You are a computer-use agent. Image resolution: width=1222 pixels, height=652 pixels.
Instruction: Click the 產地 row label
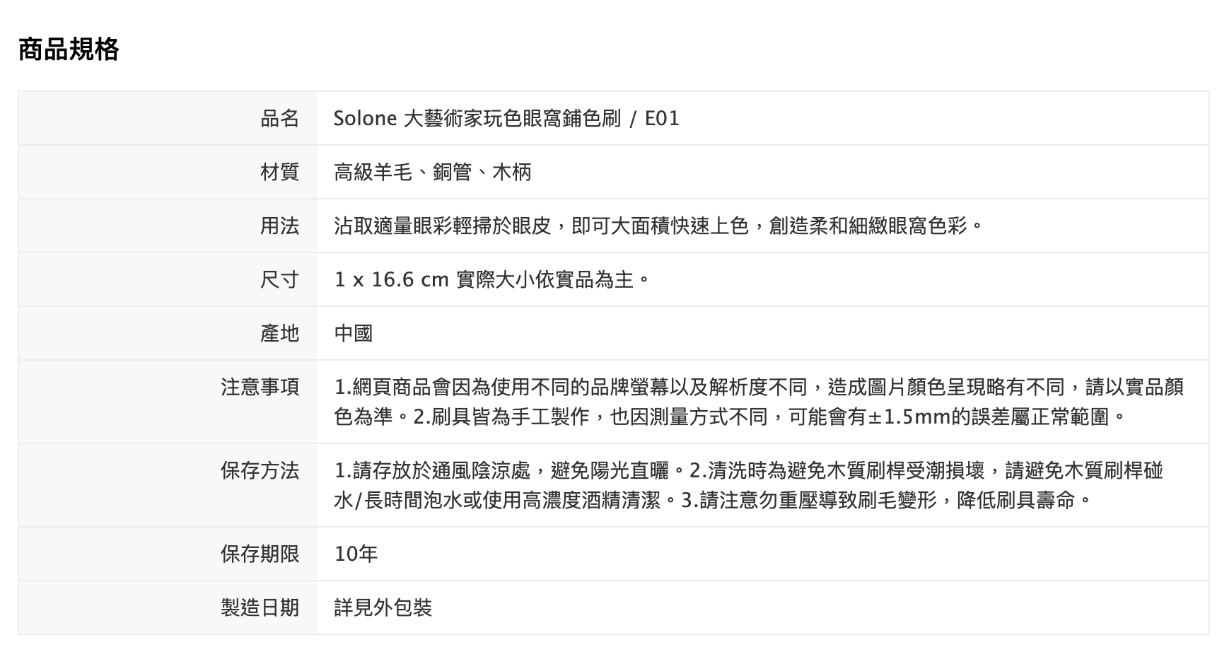click(279, 333)
